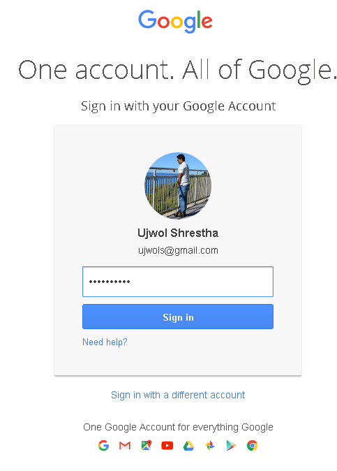337x471 pixels.
Task: Click the circular profile photo
Action: (178, 185)
